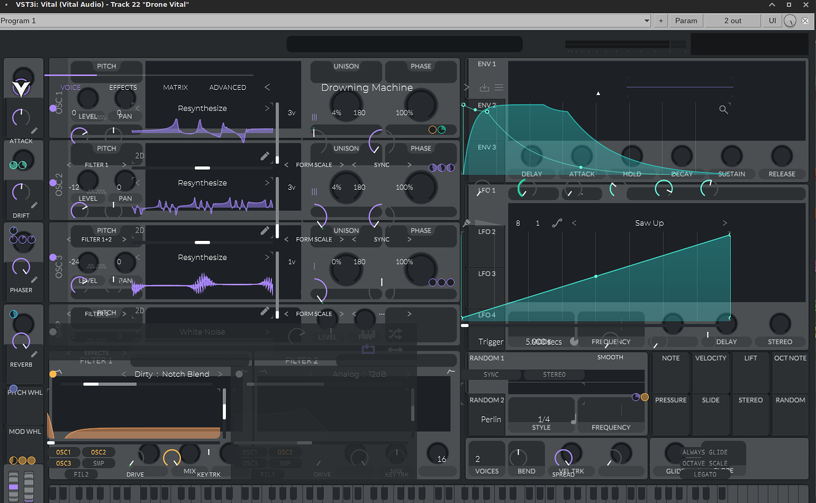816x503 pixels.
Task: Click the Spread knob in voice section
Action: [x=563, y=458]
